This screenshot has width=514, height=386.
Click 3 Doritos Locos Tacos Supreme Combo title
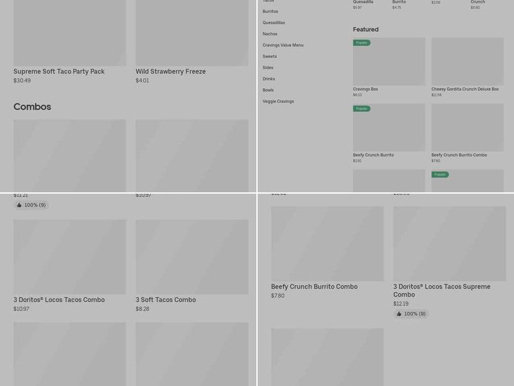(x=442, y=291)
